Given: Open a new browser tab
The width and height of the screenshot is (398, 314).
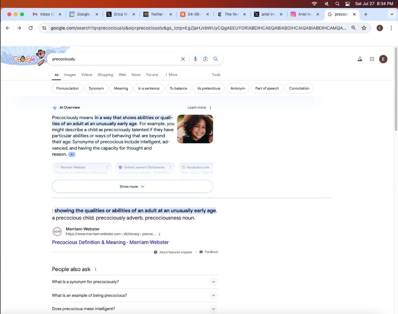Looking at the screenshot, I should click(x=366, y=14).
